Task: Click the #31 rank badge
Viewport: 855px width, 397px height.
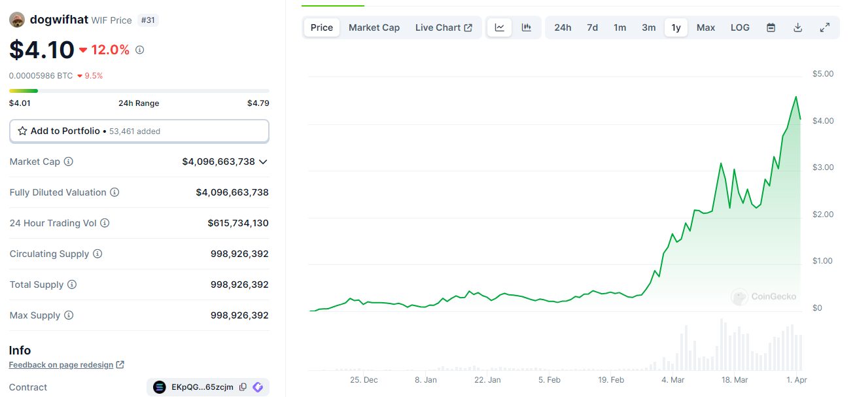Action: pos(149,20)
